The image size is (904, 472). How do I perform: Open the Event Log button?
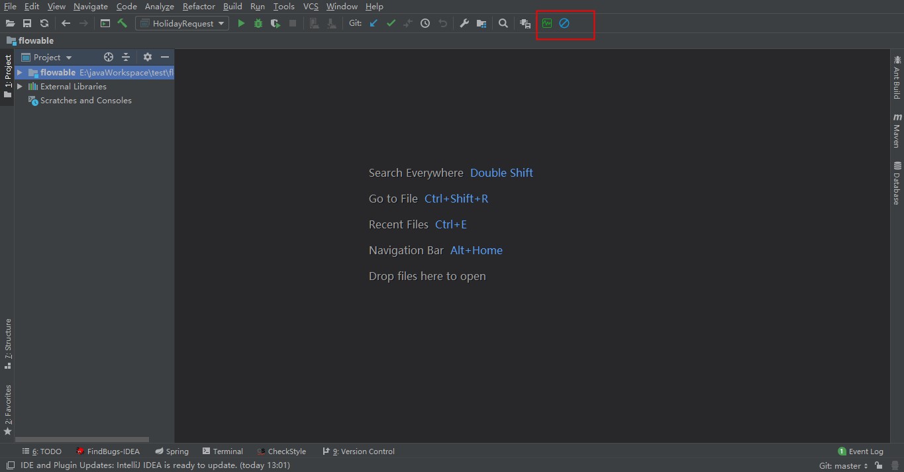(x=861, y=451)
